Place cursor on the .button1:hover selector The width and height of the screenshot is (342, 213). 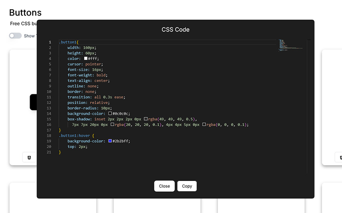74,136
